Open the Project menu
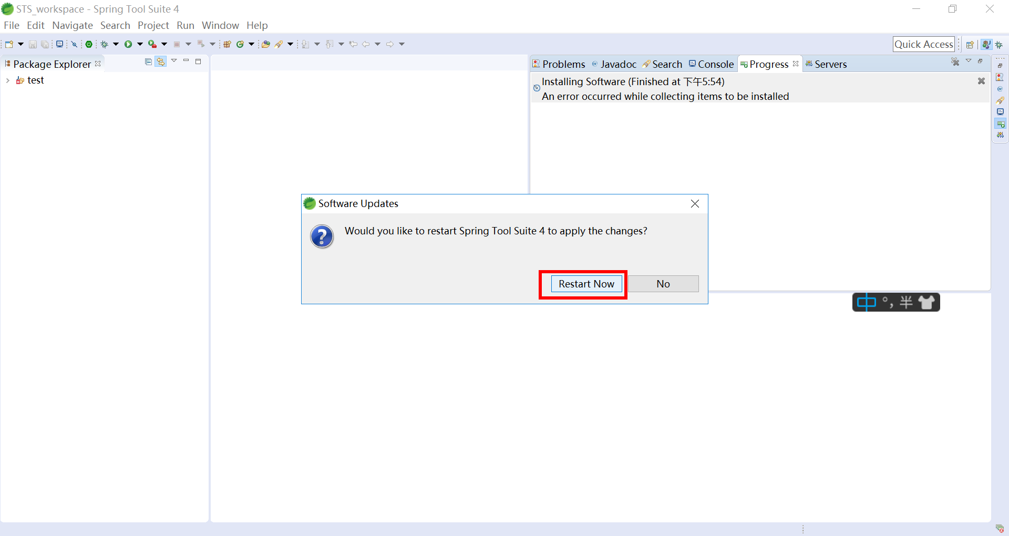Image resolution: width=1009 pixels, height=536 pixels. tap(153, 25)
